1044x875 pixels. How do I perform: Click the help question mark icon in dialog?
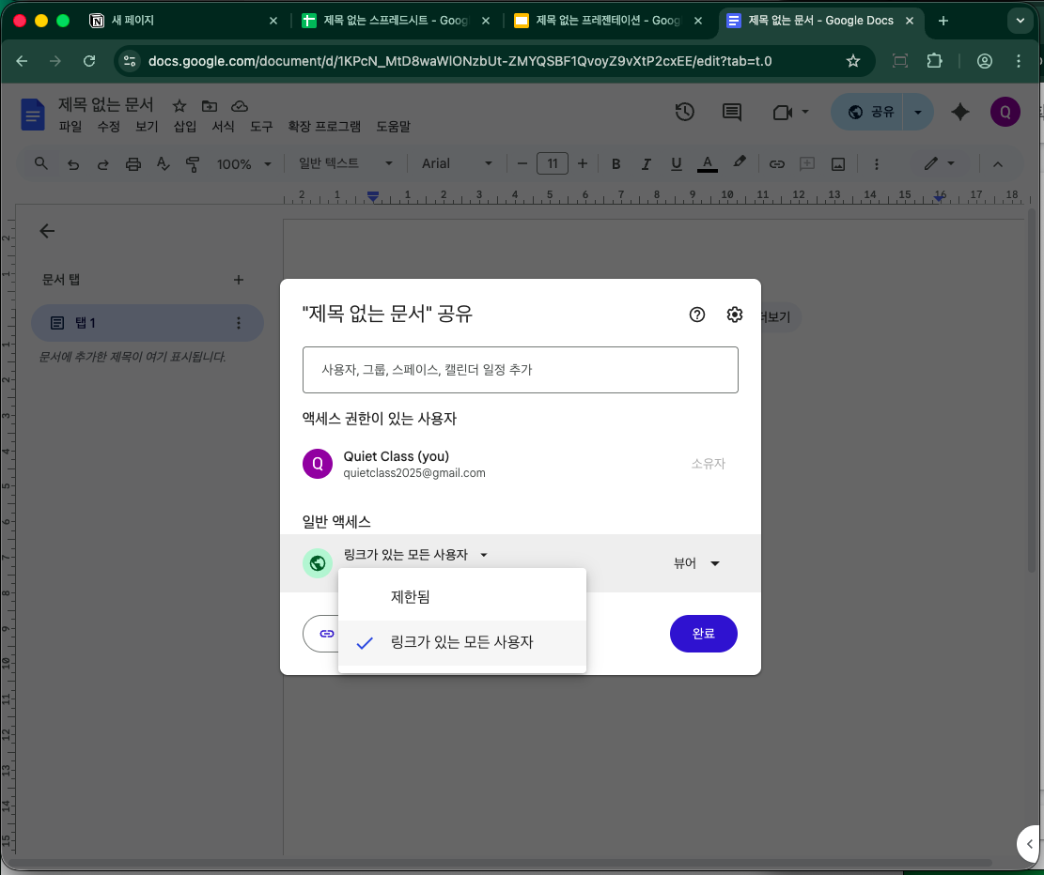[697, 315]
